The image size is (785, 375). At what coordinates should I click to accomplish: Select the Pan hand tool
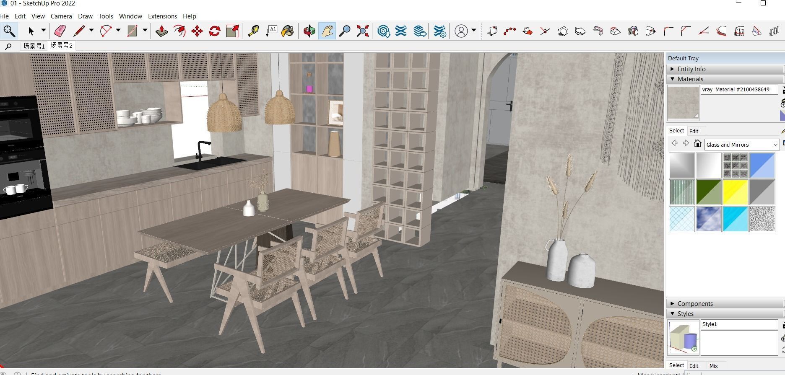327,31
